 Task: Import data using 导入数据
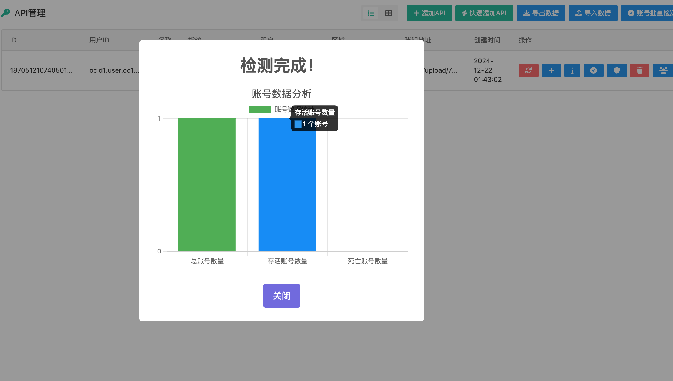click(593, 13)
